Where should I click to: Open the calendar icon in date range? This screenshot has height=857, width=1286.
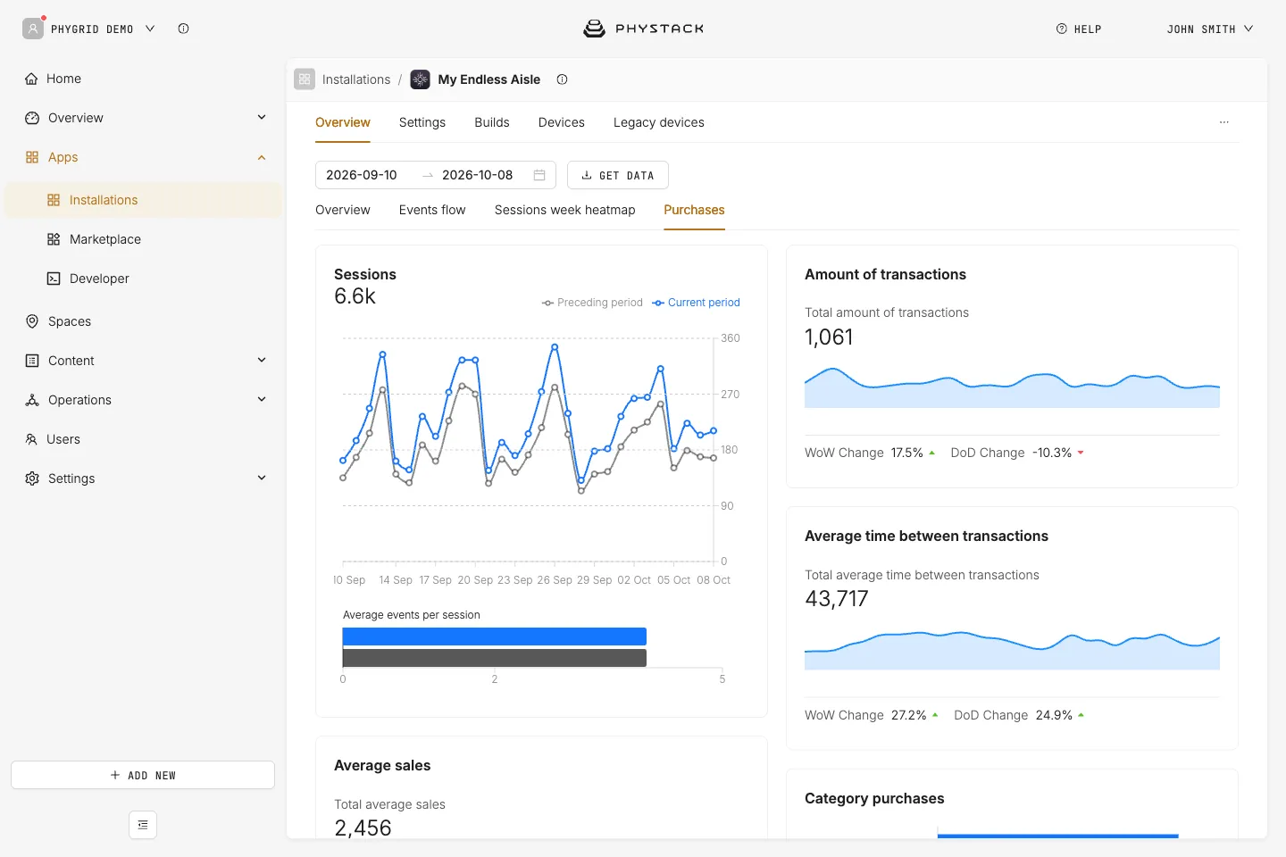pyautogui.click(x=539, y=175)
